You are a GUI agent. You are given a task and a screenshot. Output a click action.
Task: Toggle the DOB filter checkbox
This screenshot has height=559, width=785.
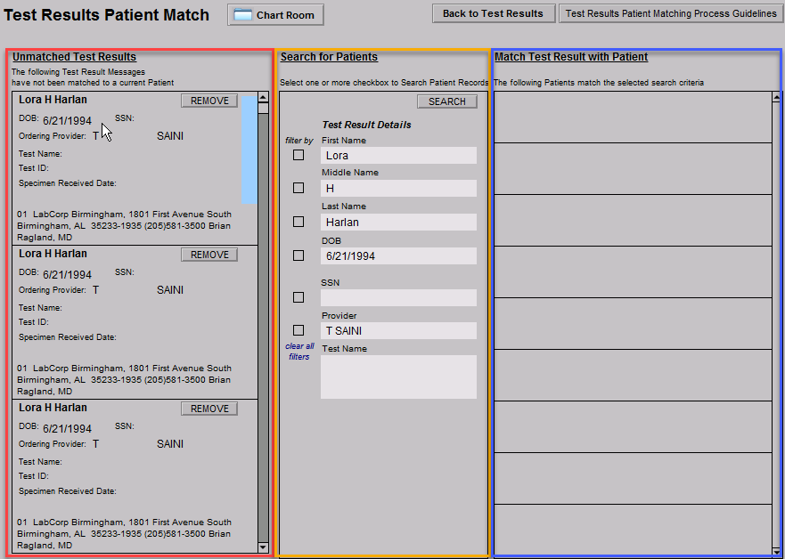[298, 255]
